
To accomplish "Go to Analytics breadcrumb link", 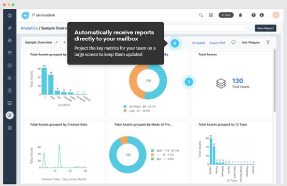I will pyautogui.click(x=29, y=28).
